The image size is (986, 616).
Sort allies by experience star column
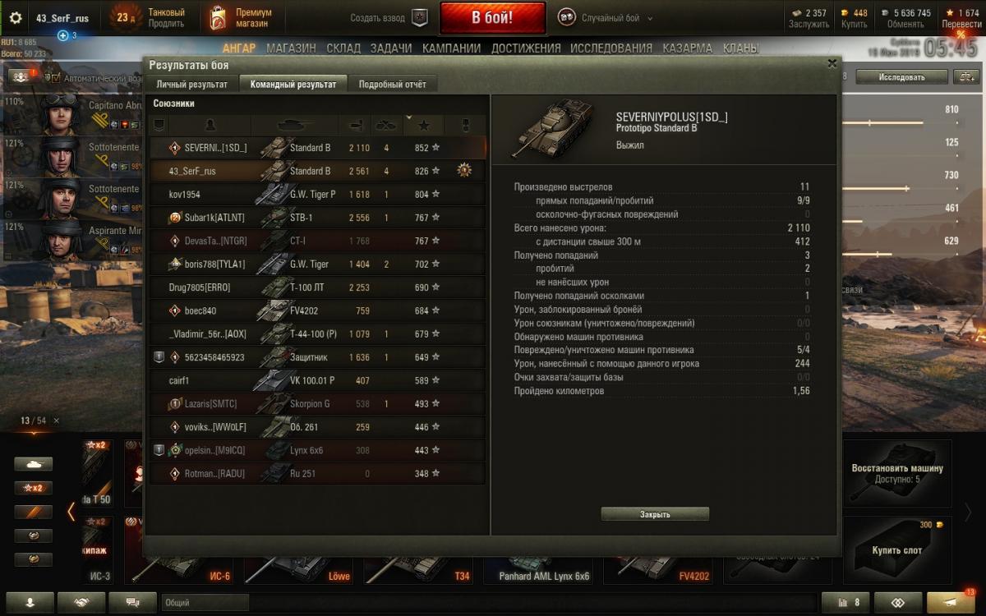pyautogui.click(x=425, y=125)
